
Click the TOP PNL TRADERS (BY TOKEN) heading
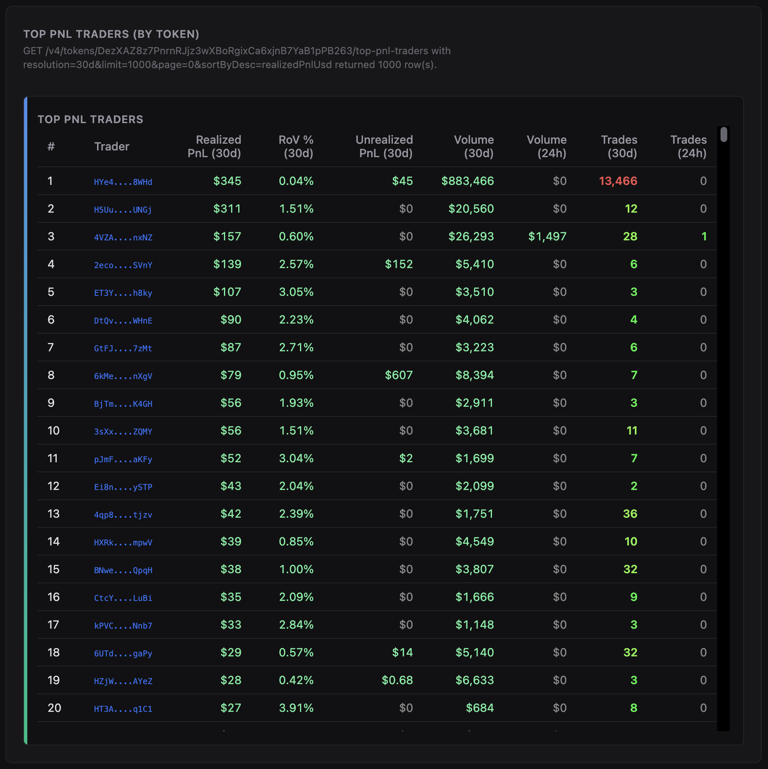[x=111, y=34]
